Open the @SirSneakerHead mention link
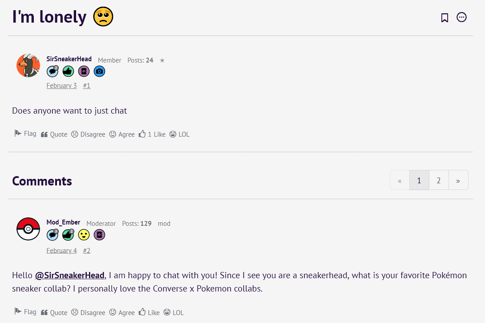485x323 pixels. [x=69, y=276]
